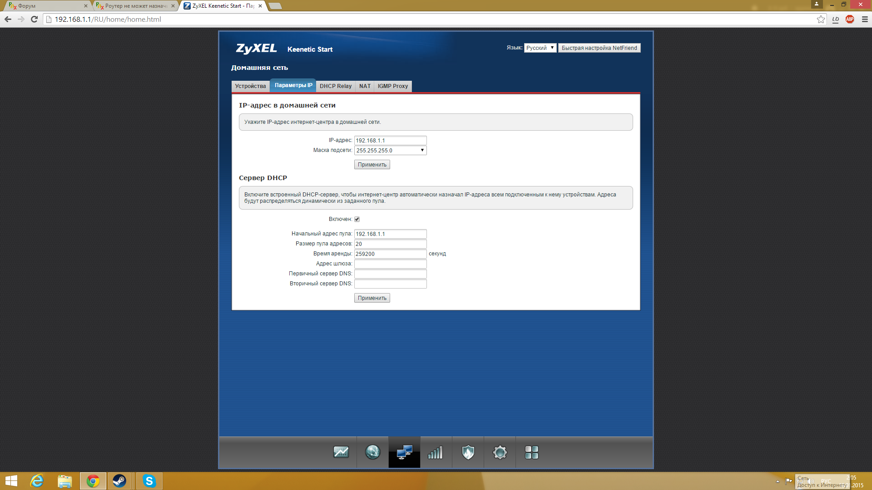Switch to Chrome in taskbar
872x490 pixels.
pos(93,481)
